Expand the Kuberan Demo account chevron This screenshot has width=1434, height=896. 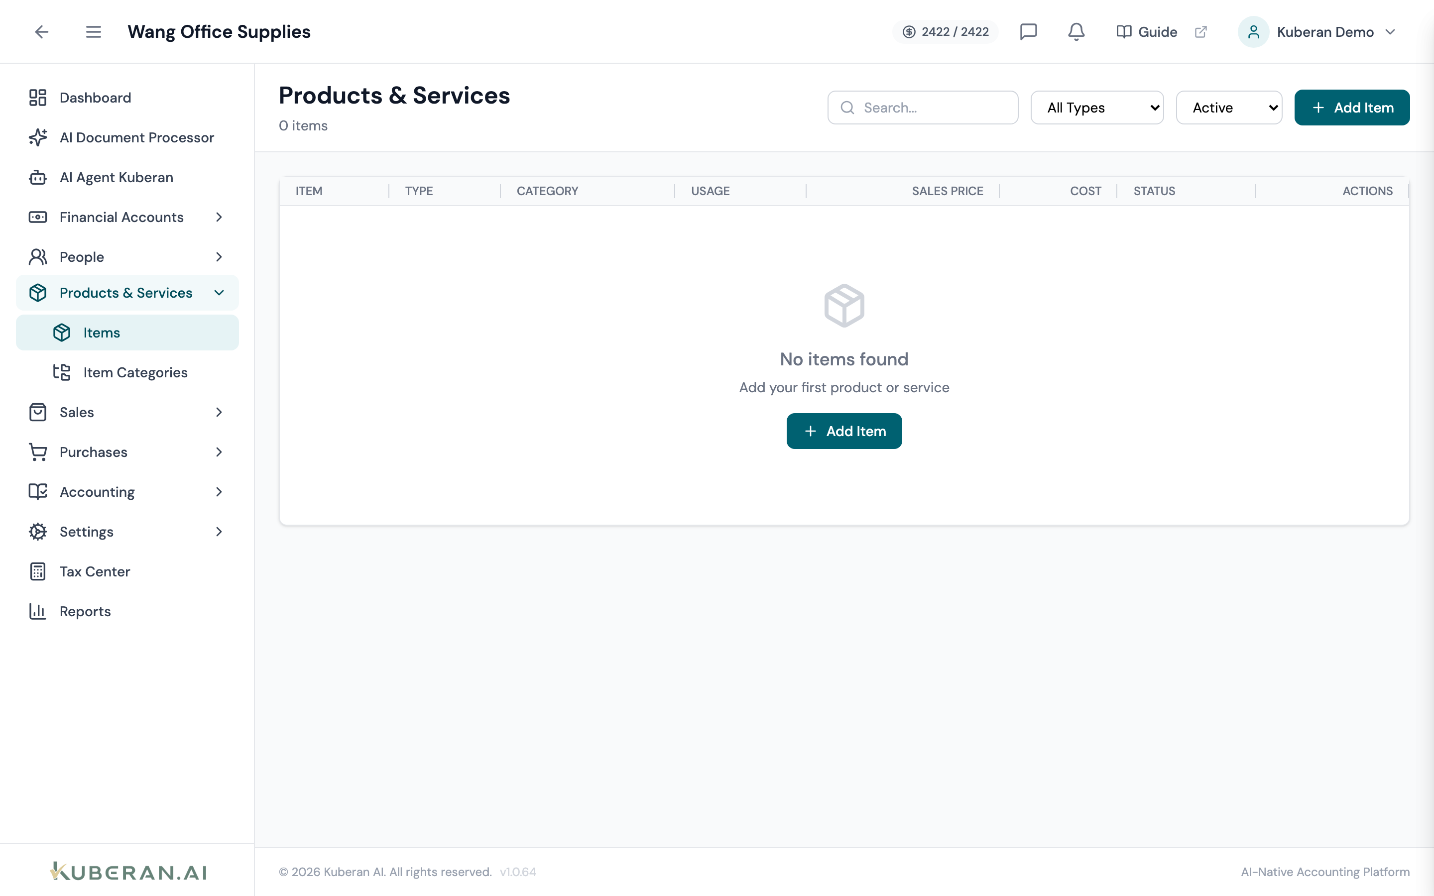click(1390, 32)
